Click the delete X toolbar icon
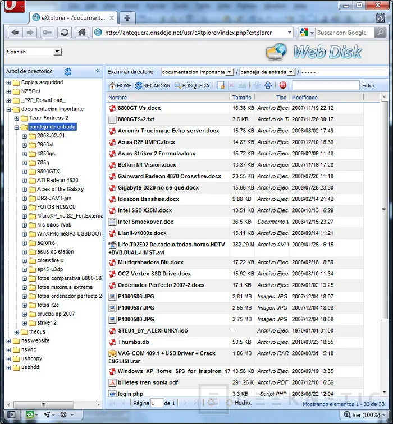The height and width of the screenshot is (424, 393). point(231,85)
